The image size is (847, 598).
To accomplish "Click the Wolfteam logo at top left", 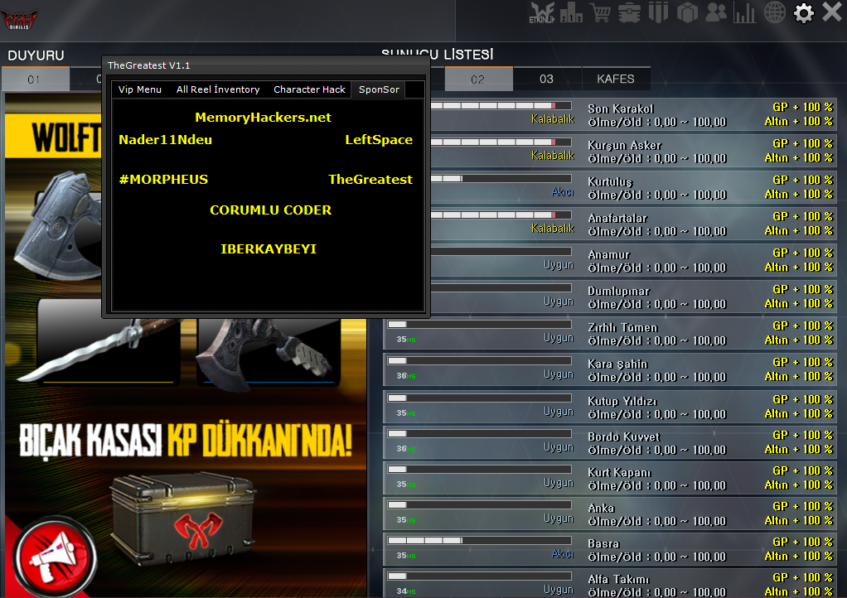I will 19,19.
